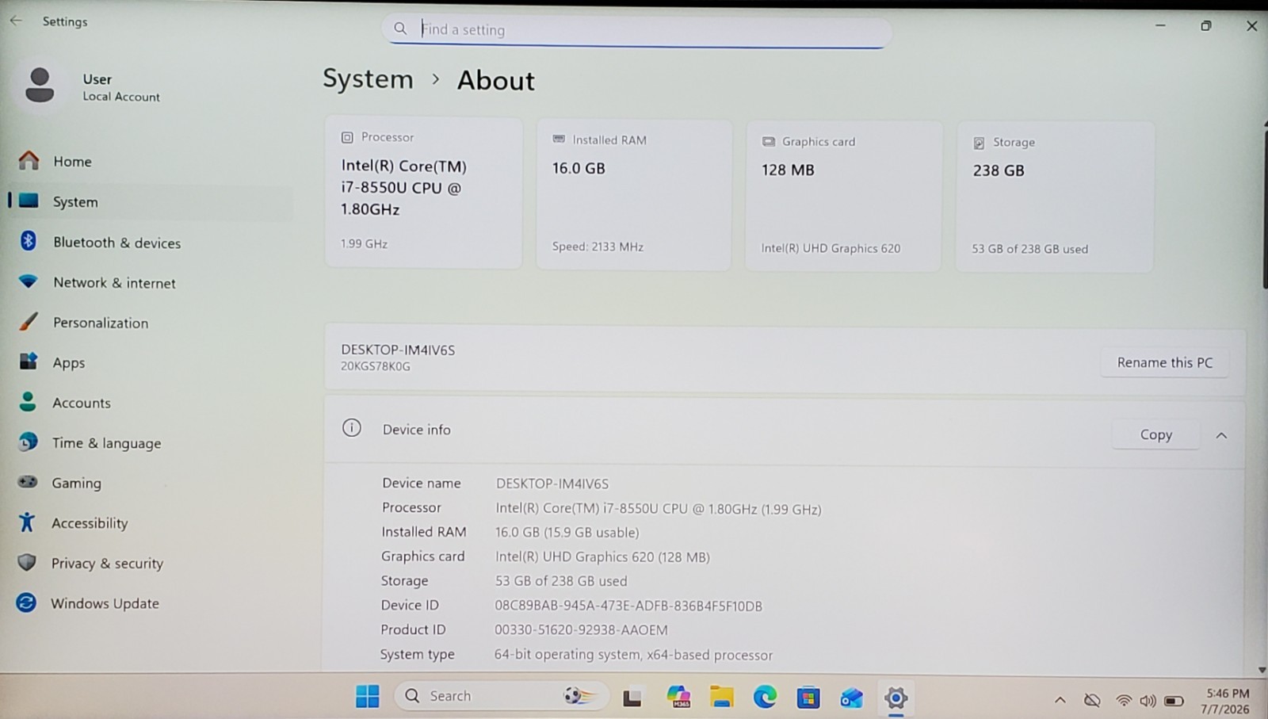Open File Explorer from the taskbar
The height and width of the screenshot is (719, 1268).
[x=721, y=697]
